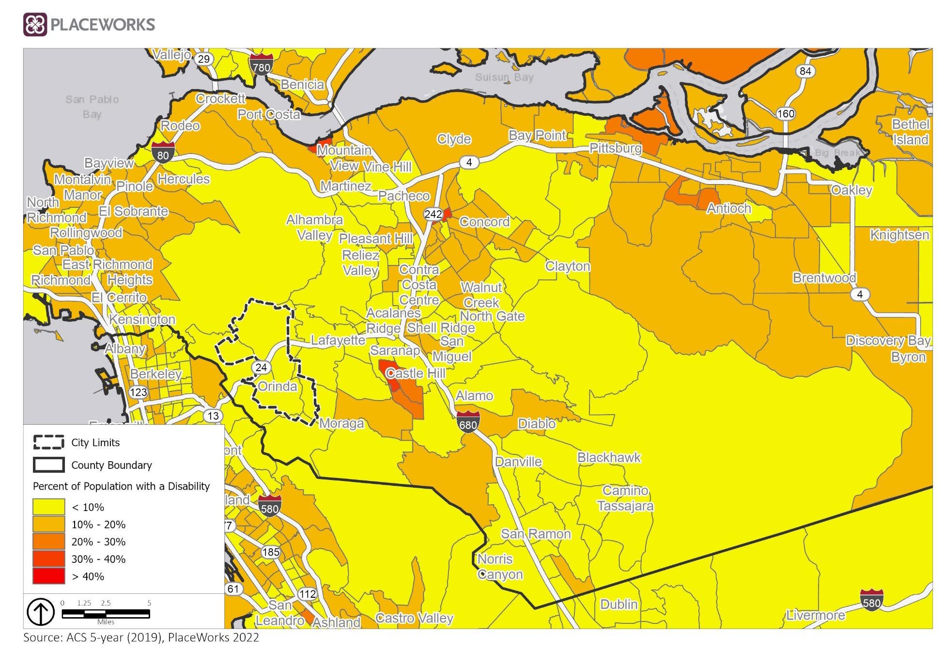Click the miles scale bar
The height and width of the screenshot is (652, 943).
[x=106, y=614]
